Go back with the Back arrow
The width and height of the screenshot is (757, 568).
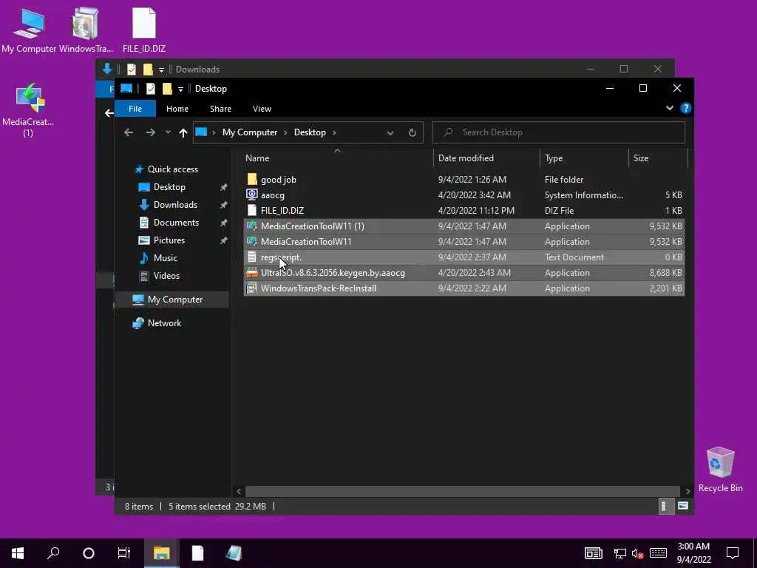click(x=129, y=132)
